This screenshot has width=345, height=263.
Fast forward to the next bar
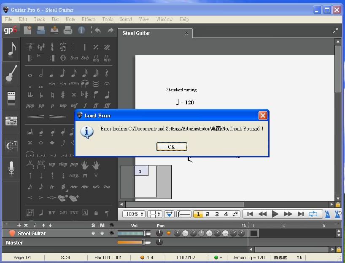click(x=288, y=214)
